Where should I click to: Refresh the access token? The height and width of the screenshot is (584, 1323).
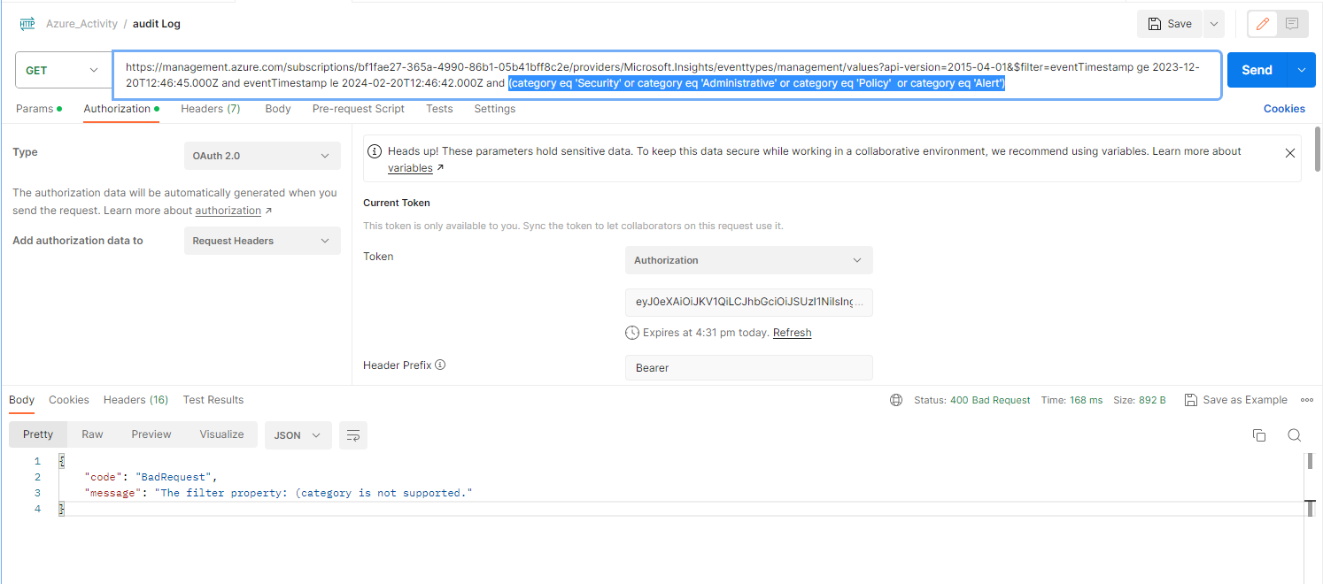(793, 333)
